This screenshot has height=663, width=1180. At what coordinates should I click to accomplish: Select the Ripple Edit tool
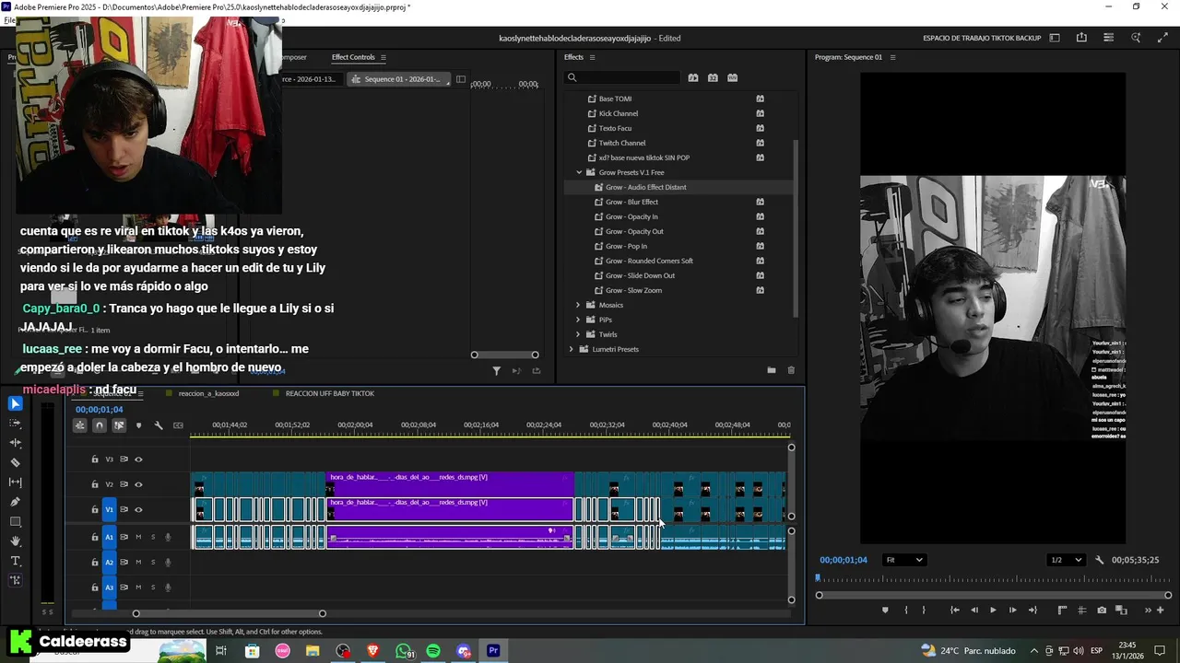15,443
